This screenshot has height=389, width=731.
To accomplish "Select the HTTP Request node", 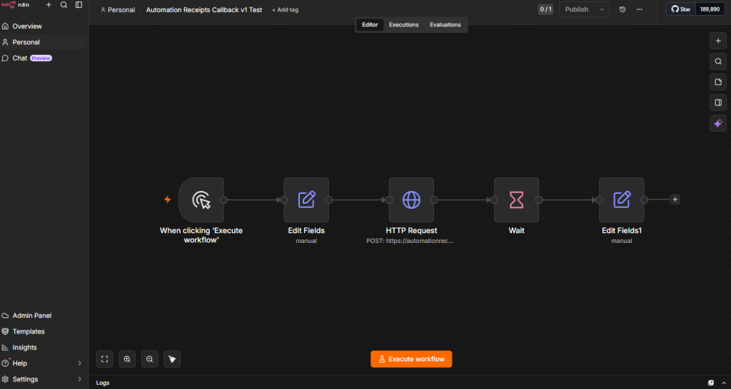I will pyautogui.click(x=412, y=199).
